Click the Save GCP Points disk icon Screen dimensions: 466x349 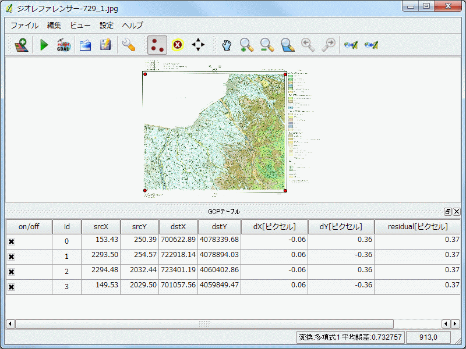coord(105,45)
